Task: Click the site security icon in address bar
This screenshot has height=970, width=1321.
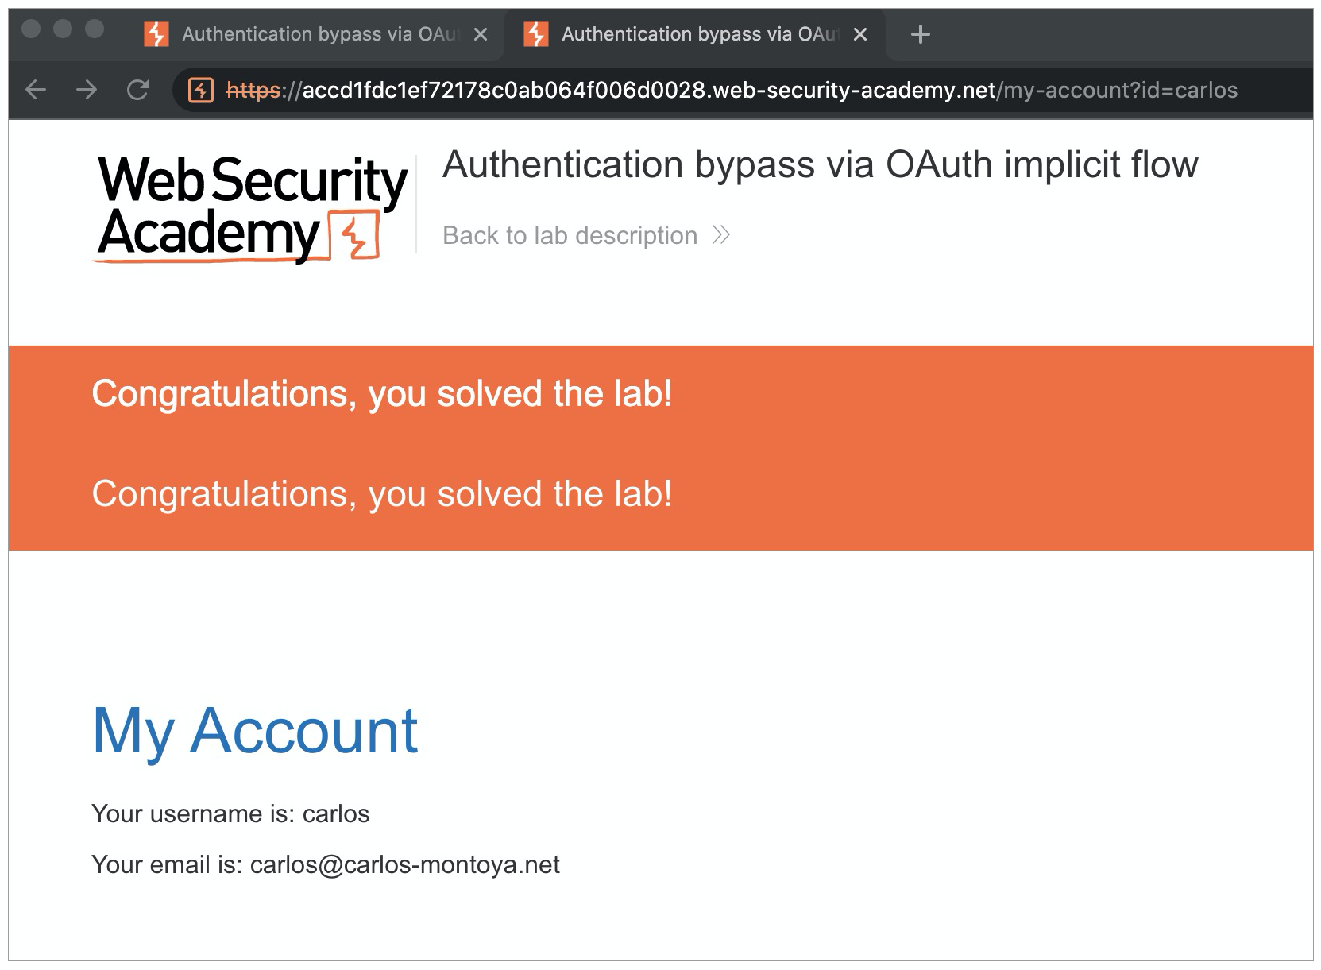Action: [x=200, y=91]
